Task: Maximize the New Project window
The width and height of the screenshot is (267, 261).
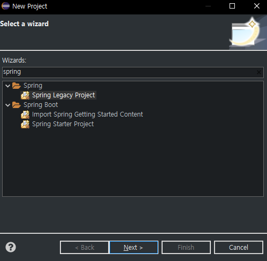Action: click(x=232, y=6)
